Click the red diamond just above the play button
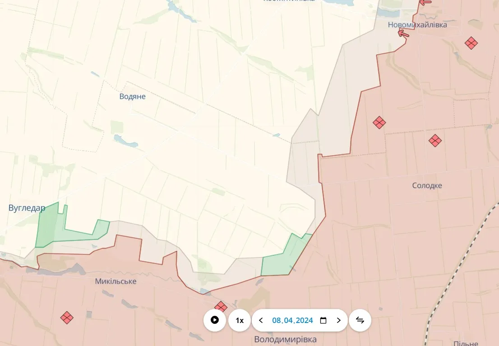 (221, 306)
